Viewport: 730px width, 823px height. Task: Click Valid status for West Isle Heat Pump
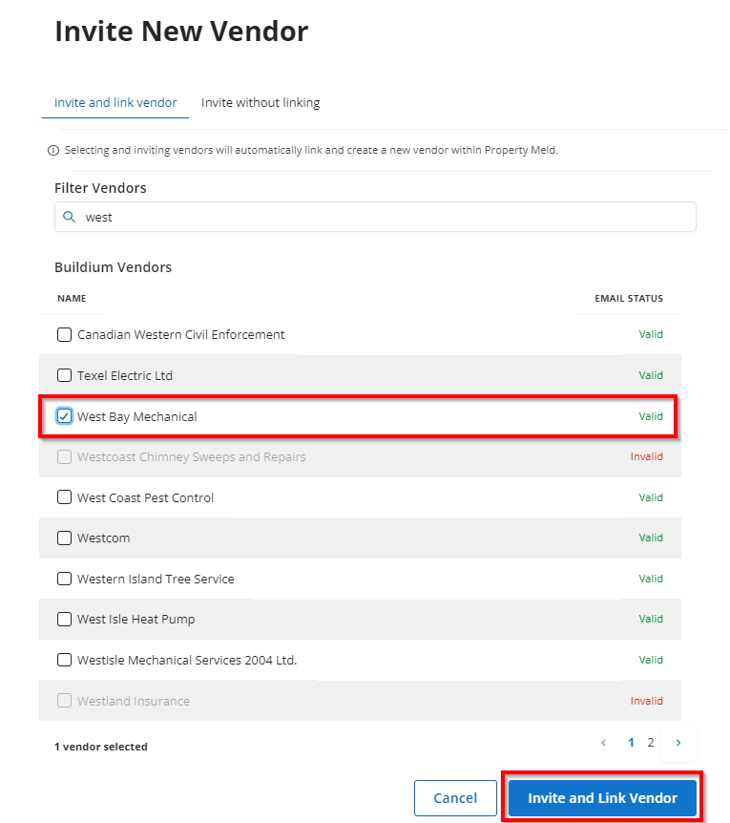tap(651, 619)
